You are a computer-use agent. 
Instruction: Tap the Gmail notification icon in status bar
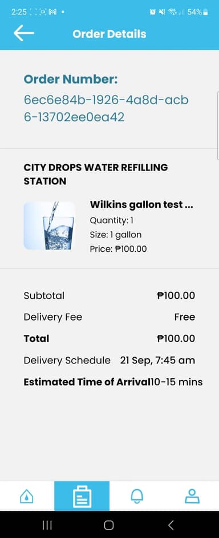point(52,12)
